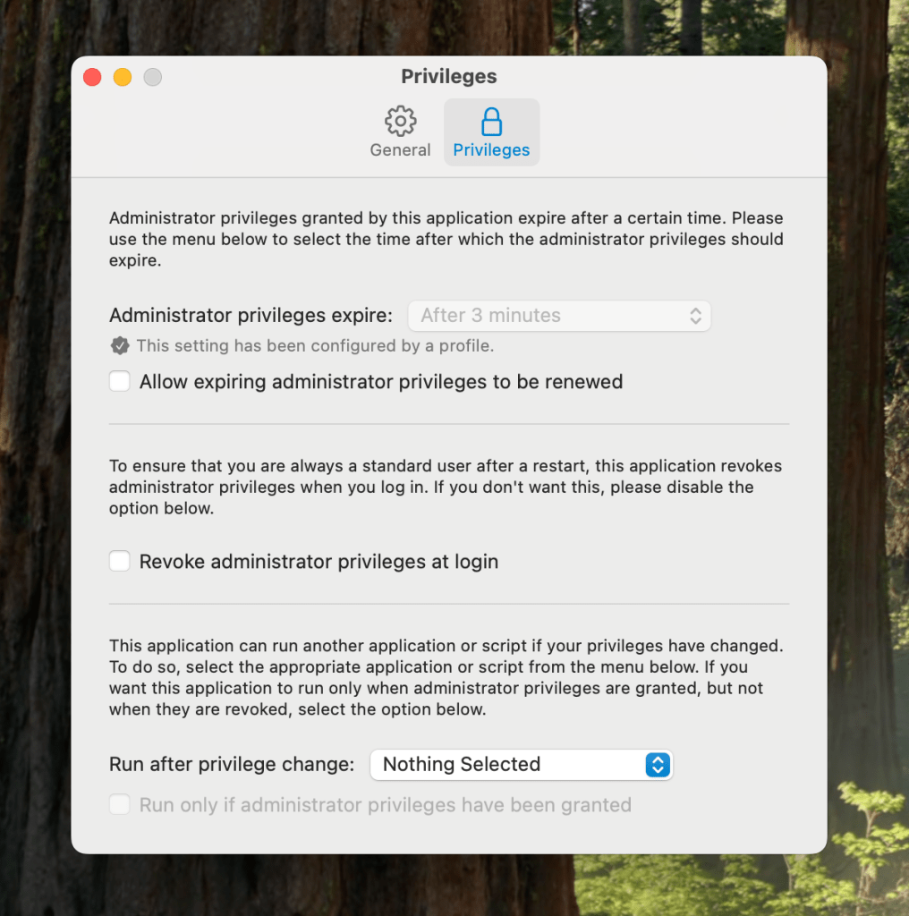The image size is (909, 916).
Task: Check Run only if privileges granted box
Action: 120,805
